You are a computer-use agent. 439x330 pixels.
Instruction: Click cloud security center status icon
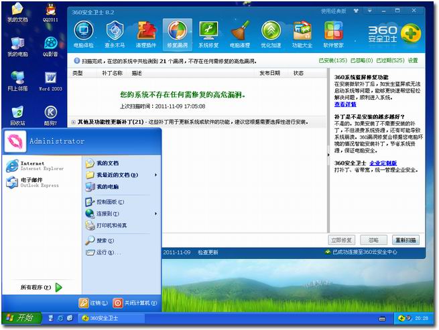tap(327, 252)
